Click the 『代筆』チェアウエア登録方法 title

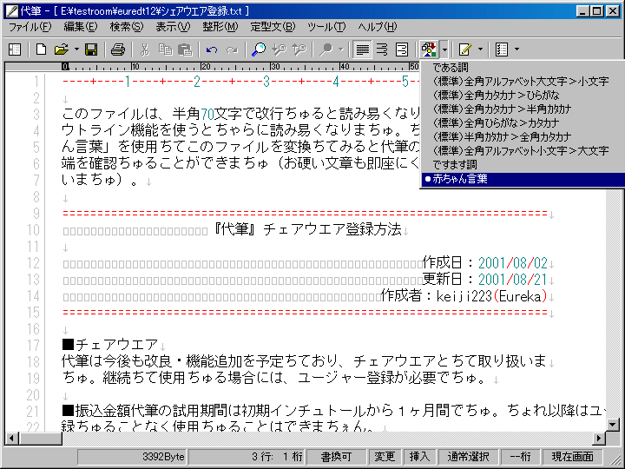click(x=306, y=229)
